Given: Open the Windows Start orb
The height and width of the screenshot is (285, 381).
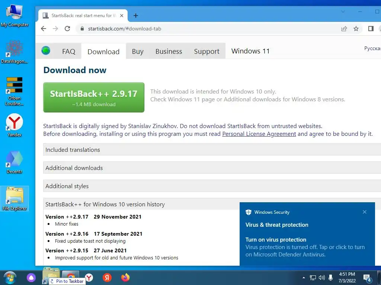Looking at the screenshot, I should [x=10, y=278].
